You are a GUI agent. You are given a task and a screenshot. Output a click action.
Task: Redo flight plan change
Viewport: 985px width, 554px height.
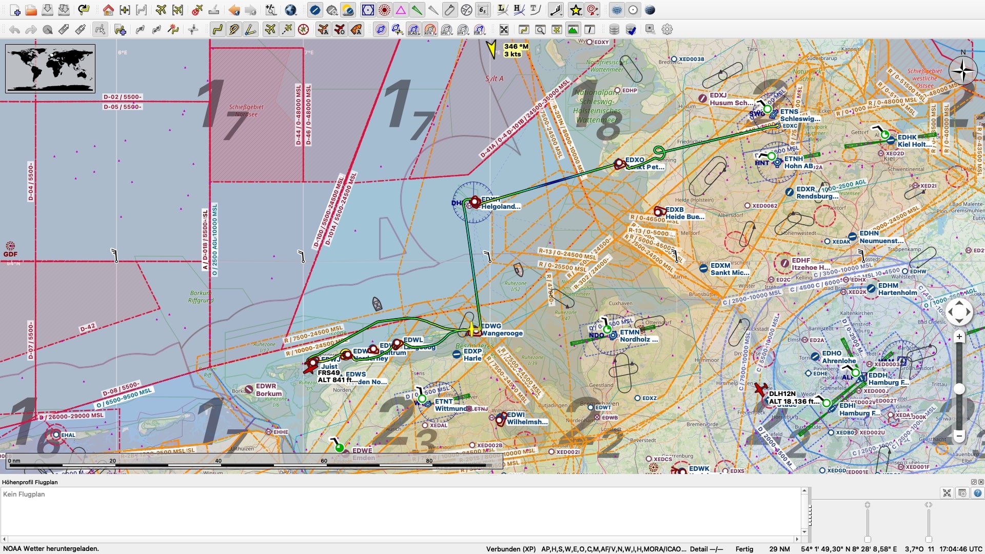coord(31,29)
